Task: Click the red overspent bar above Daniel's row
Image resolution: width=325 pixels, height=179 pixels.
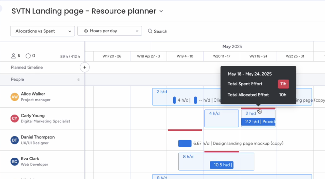Action: pyautogui.click(x=185, y=130)
